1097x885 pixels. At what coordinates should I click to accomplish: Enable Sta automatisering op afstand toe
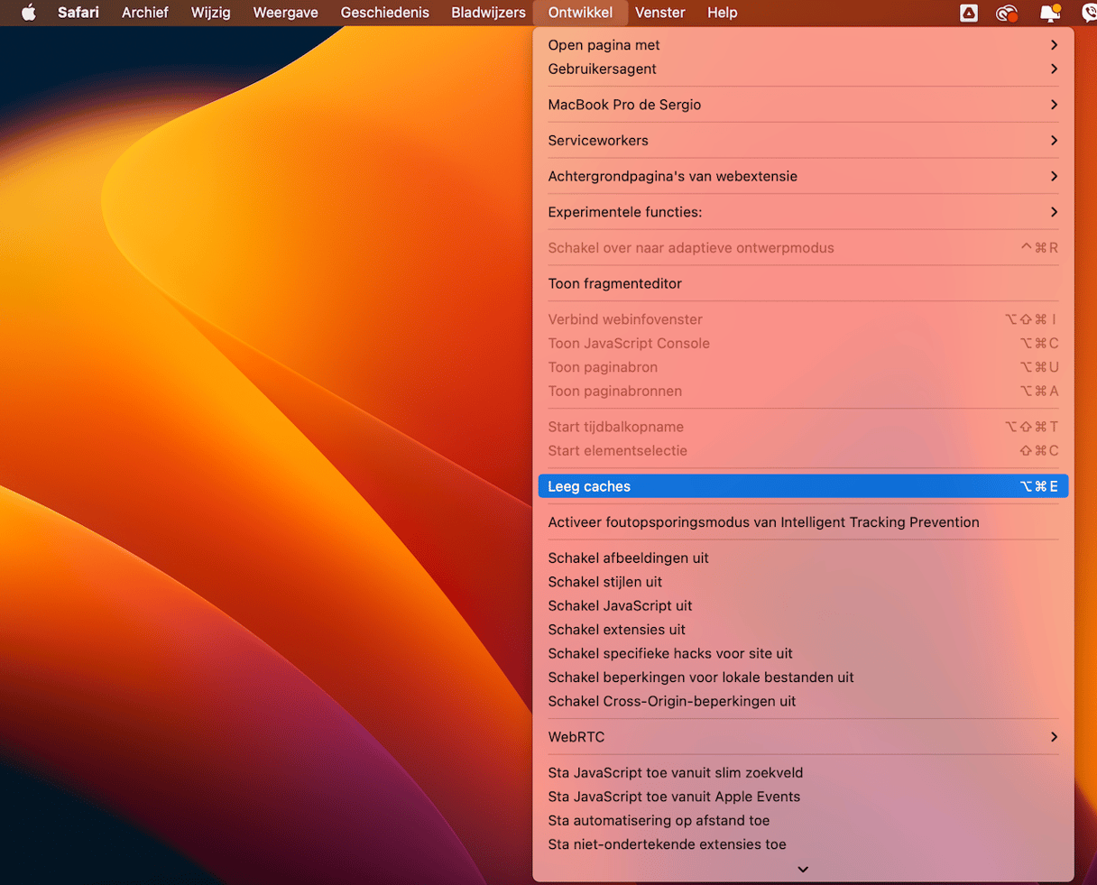(659, 820)
